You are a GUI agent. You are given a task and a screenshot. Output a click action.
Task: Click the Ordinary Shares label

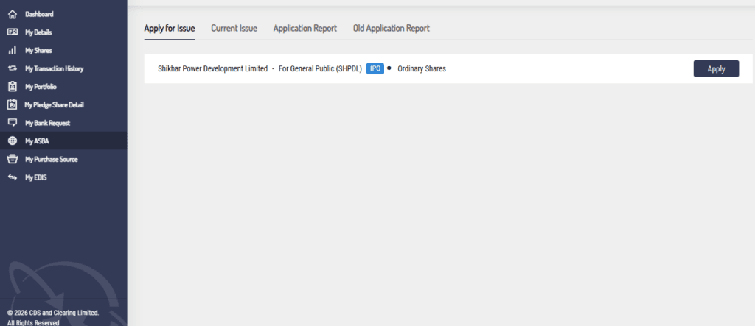coord(422,68)
